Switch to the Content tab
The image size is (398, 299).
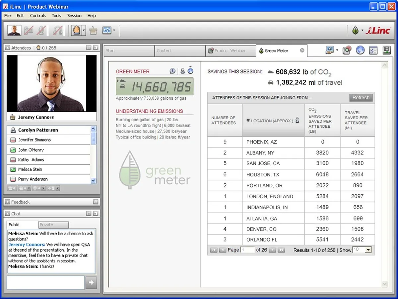click(180, 51)
